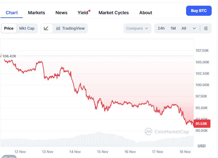Switch to TradingView candlestick chart
The height and width of the screenshot is (158, 218).
point(70,28)
